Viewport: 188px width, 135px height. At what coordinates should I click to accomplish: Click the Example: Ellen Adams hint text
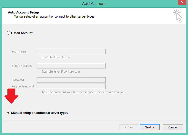coord(56,57)
